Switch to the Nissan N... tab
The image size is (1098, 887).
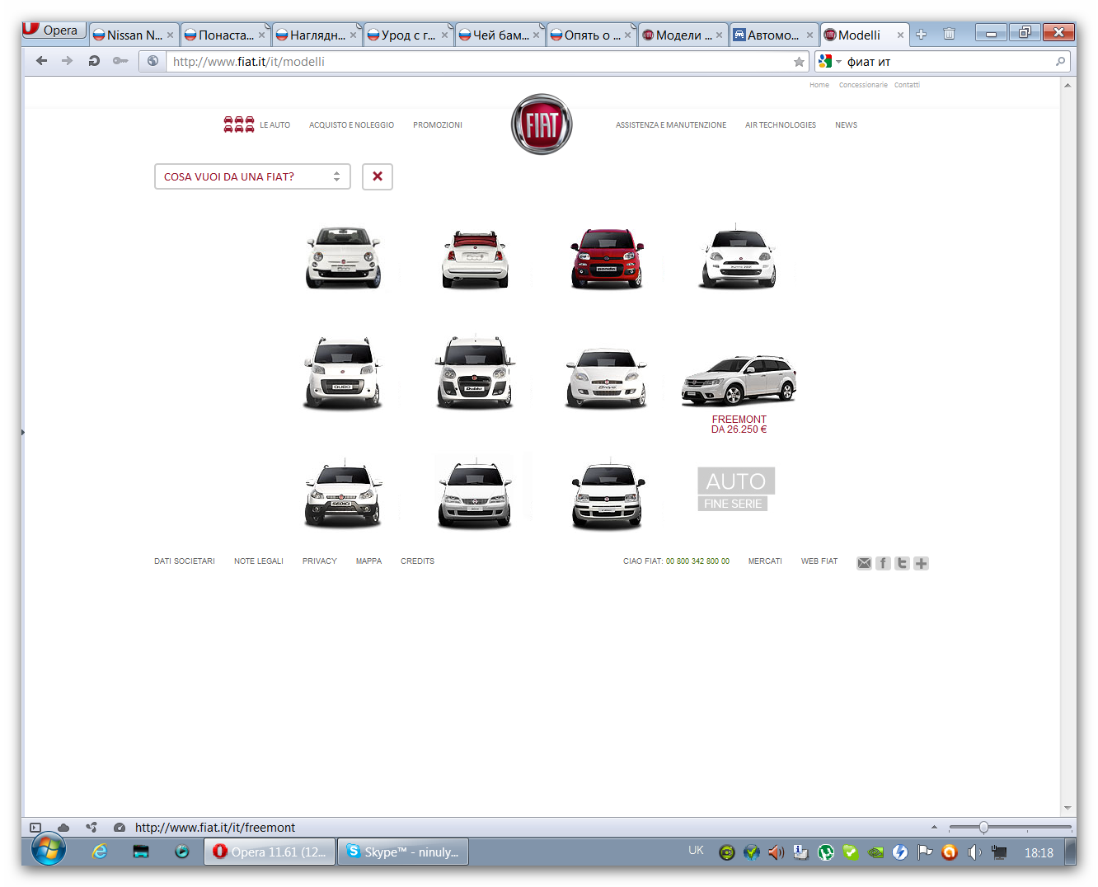point(133,35)
